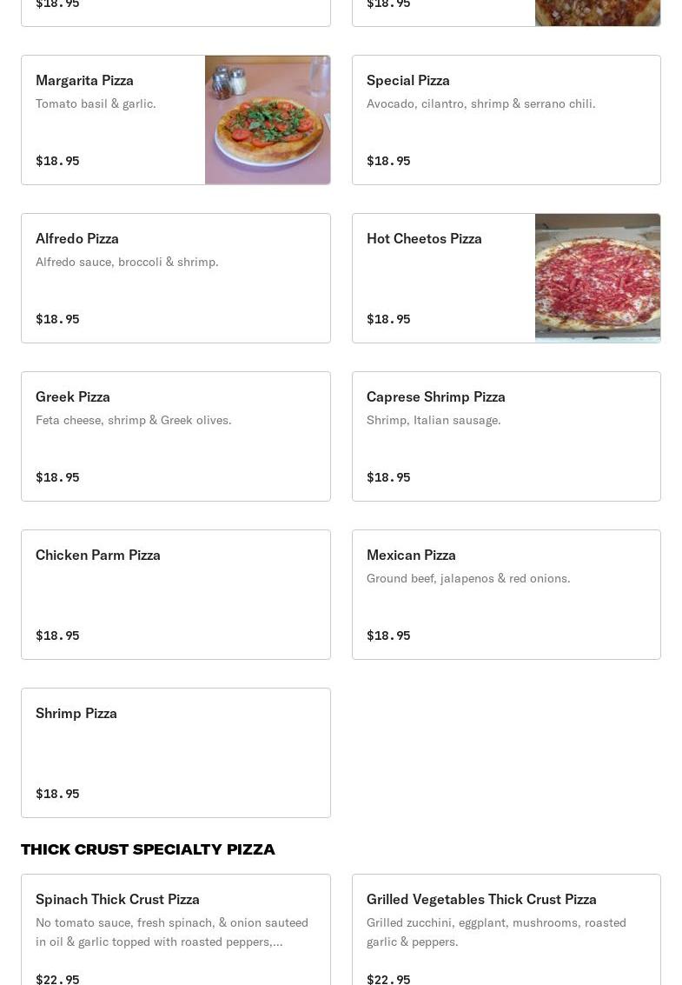Click the Feta cheese, shrimp description text
This screenshot has width=682, height=985.
133,420
